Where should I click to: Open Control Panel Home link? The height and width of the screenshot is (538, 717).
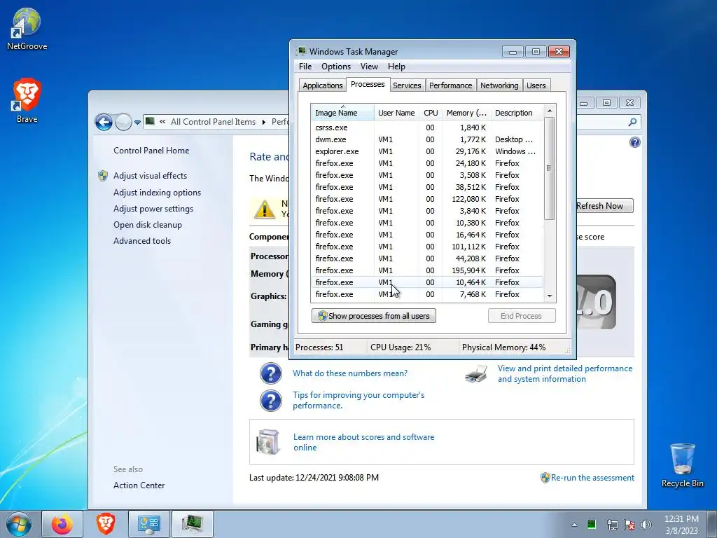151,151
